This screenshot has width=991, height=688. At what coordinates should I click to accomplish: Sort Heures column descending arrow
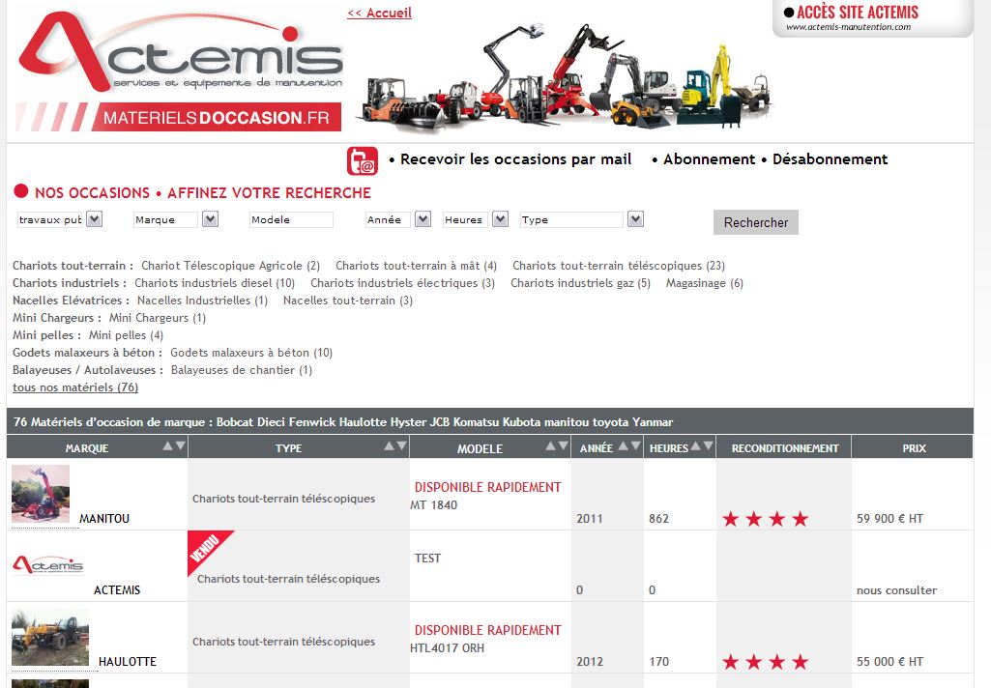point(709,446)
